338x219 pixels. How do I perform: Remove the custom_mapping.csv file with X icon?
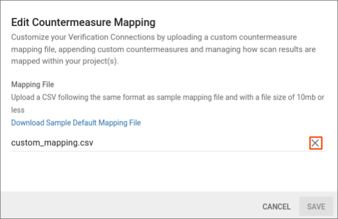[x=316, y=143]
